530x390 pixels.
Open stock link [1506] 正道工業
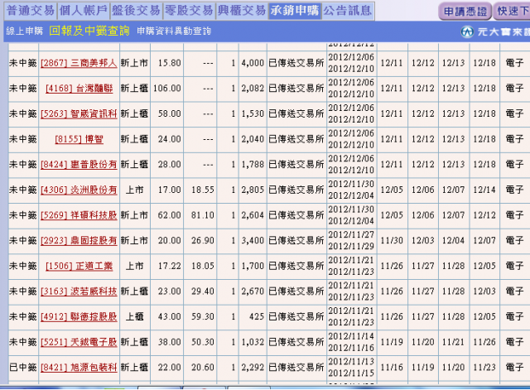[79, 266]
